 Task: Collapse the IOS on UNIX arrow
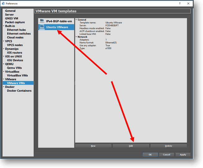coord(4,56)
